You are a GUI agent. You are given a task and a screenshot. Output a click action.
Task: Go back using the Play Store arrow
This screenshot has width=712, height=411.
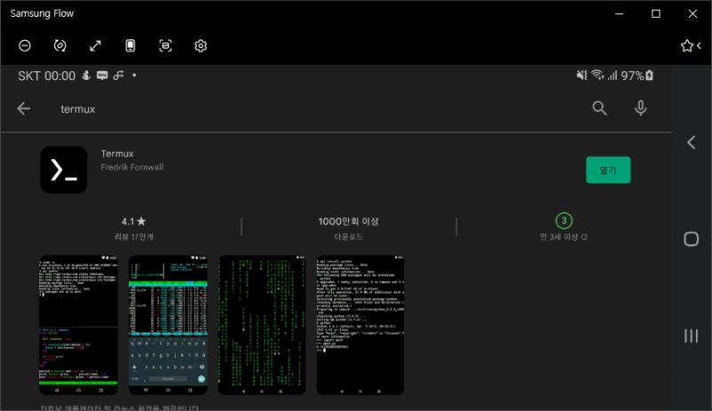click(24, 109)
